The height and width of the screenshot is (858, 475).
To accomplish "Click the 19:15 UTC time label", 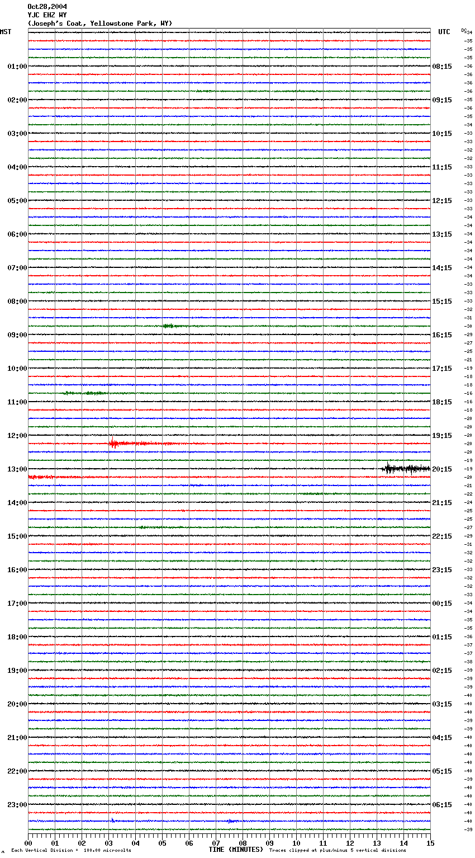I will (442, 436).
